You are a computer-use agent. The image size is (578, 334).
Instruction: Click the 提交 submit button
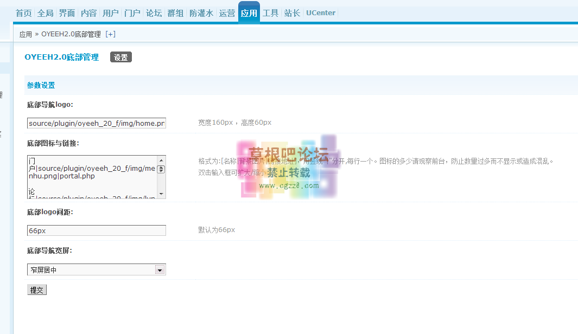(37, 290)
